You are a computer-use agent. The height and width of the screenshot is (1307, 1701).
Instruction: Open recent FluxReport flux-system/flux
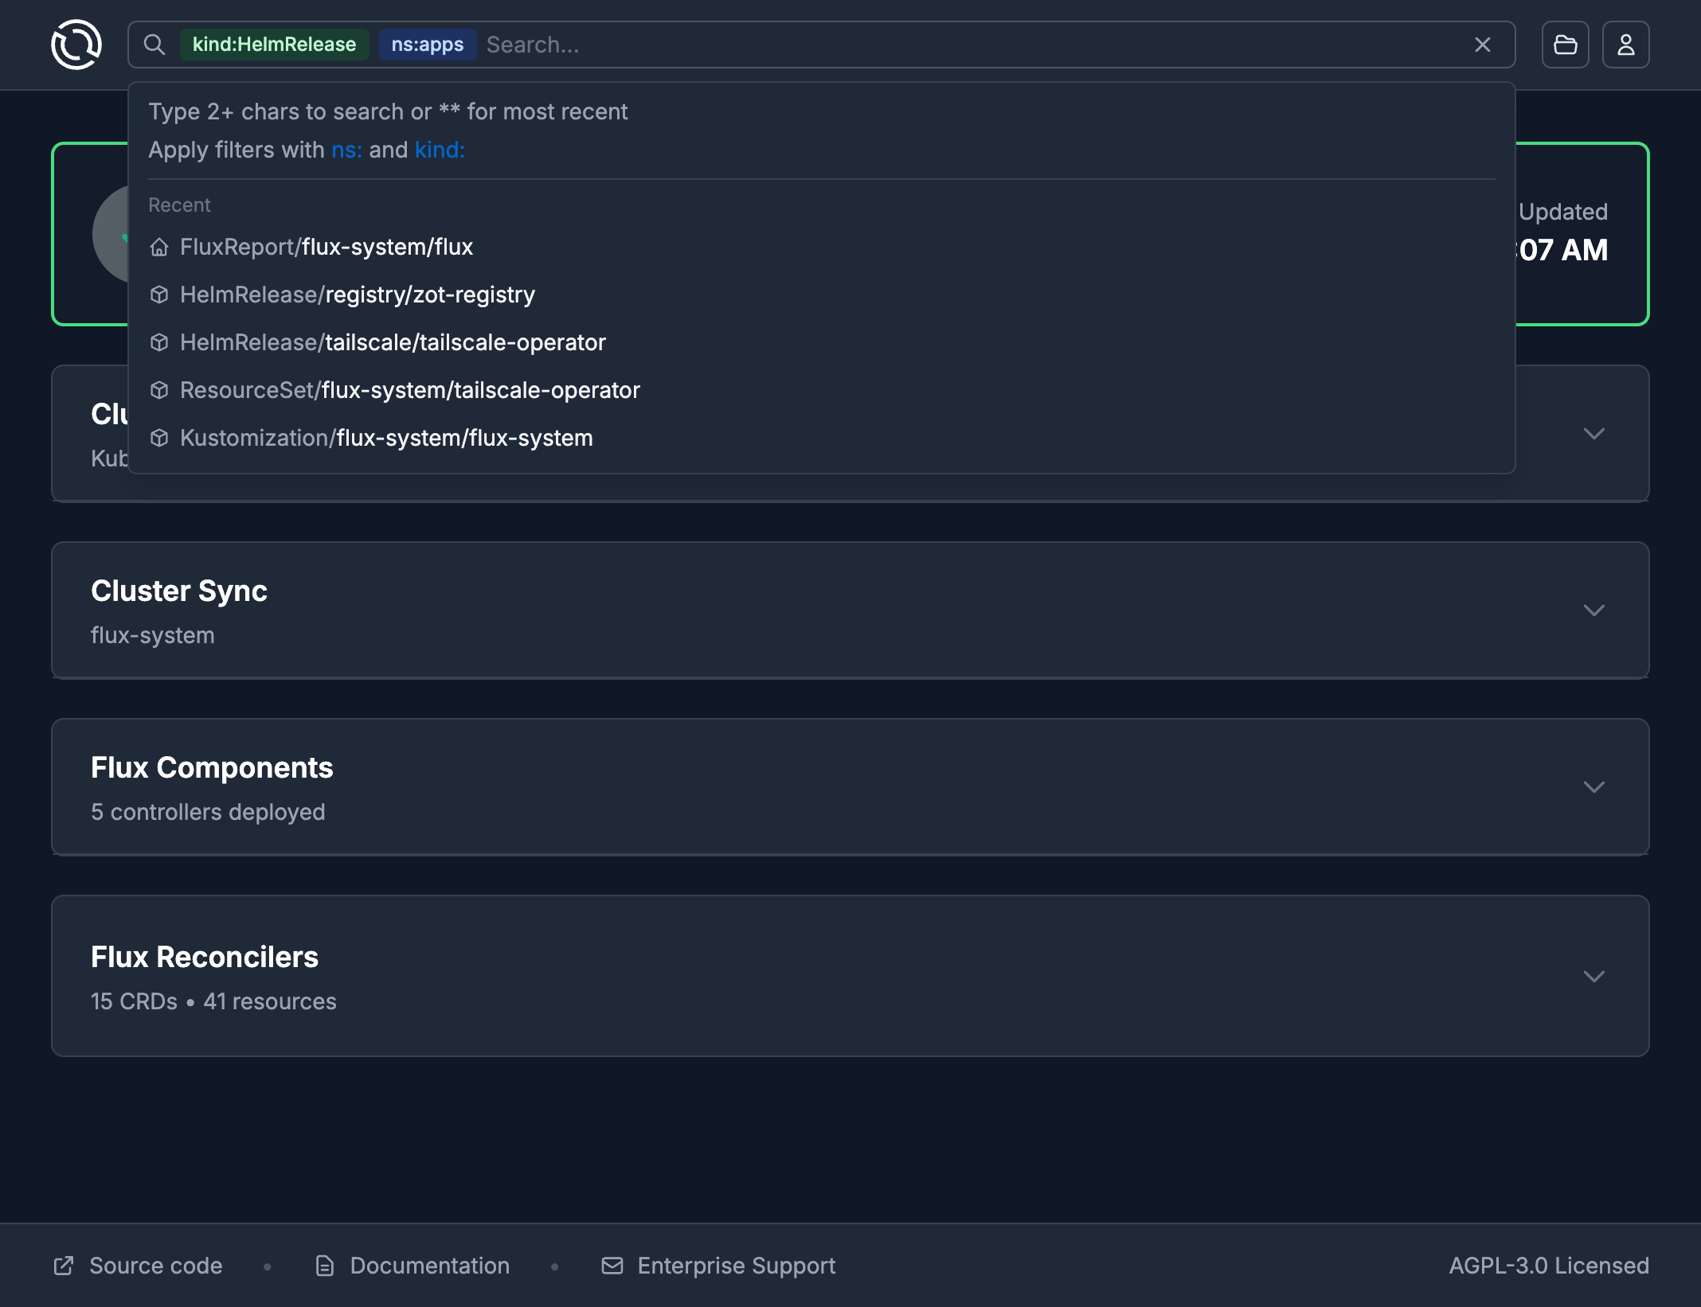327,247
